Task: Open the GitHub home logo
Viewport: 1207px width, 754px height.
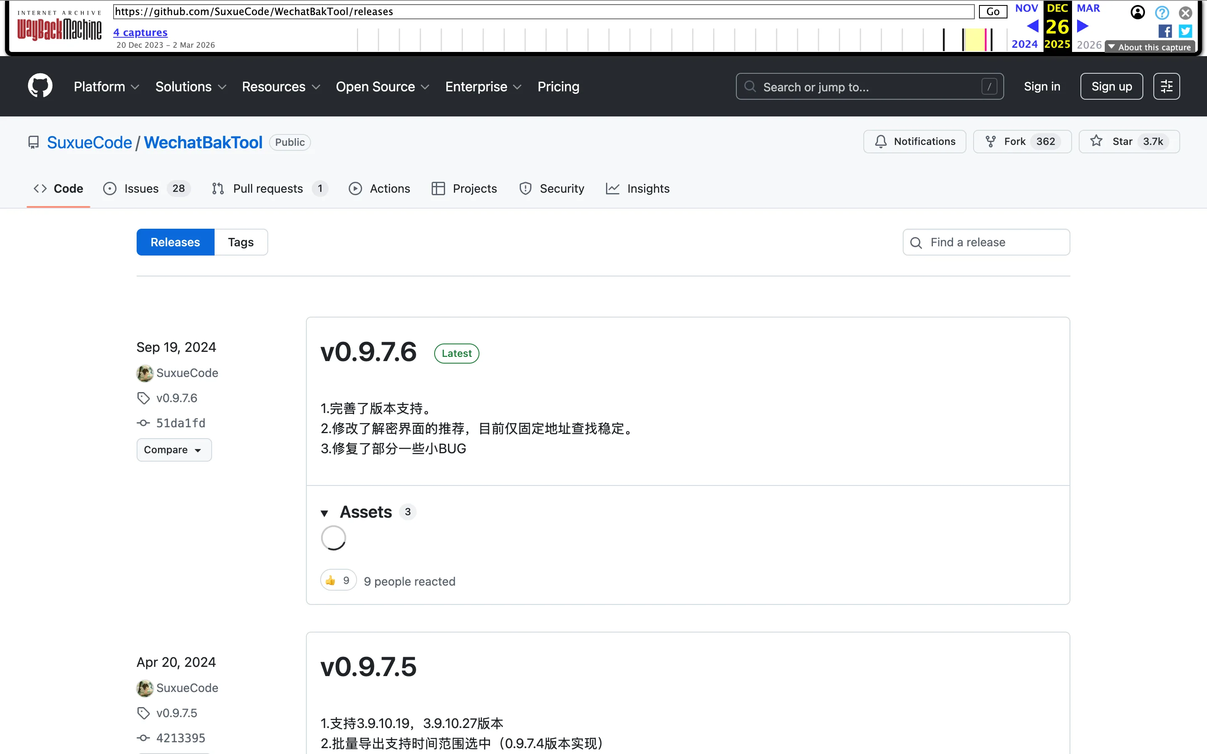Action: [40, 86]
